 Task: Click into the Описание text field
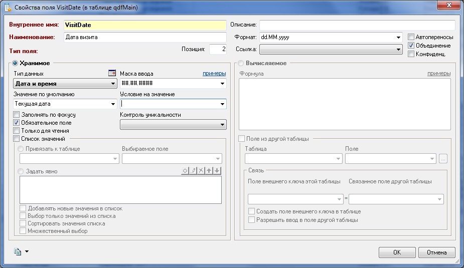(x=357, y=25)
